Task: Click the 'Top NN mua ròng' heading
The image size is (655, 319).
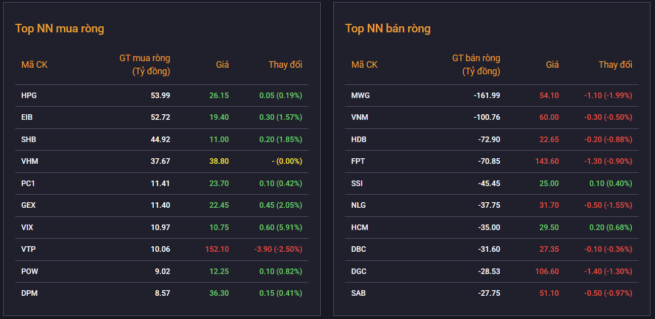Action: [x=60, y=28]
